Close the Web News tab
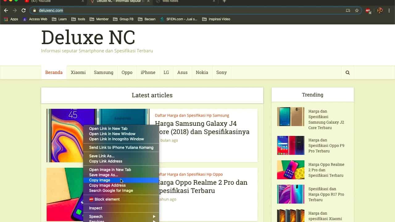The height and width of the screenshot is (222, 395). (214, 1)
